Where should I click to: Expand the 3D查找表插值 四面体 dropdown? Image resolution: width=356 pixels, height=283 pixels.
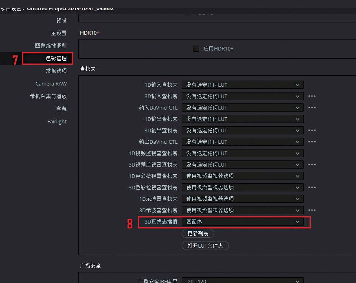(x=242, y=222)
